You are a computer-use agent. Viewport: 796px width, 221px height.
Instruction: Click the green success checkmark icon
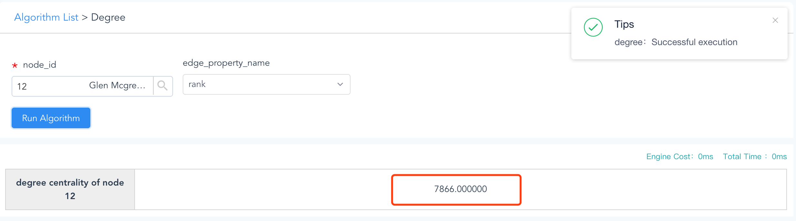click(x=593, y=27)
